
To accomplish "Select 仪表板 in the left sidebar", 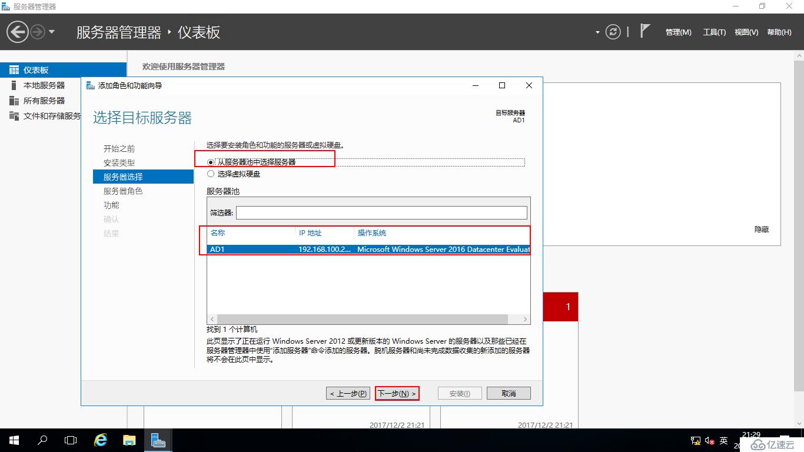I will [63, 70].
